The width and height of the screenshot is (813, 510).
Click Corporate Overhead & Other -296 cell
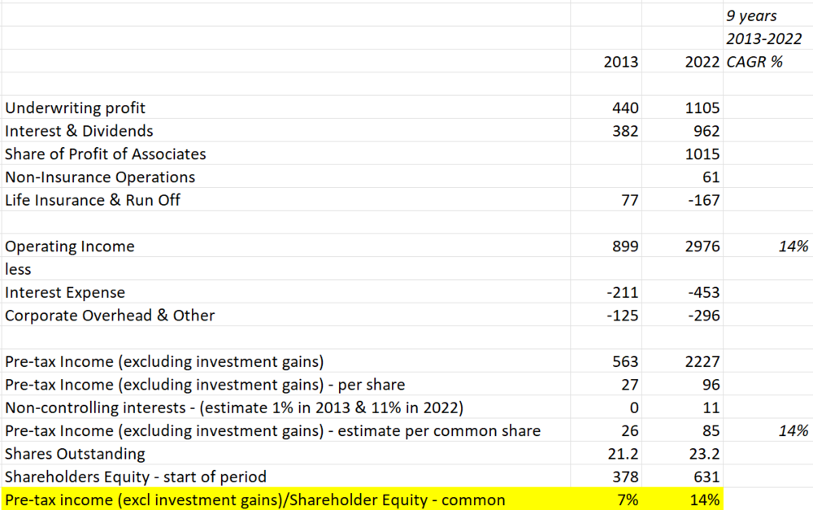[682, 315]
